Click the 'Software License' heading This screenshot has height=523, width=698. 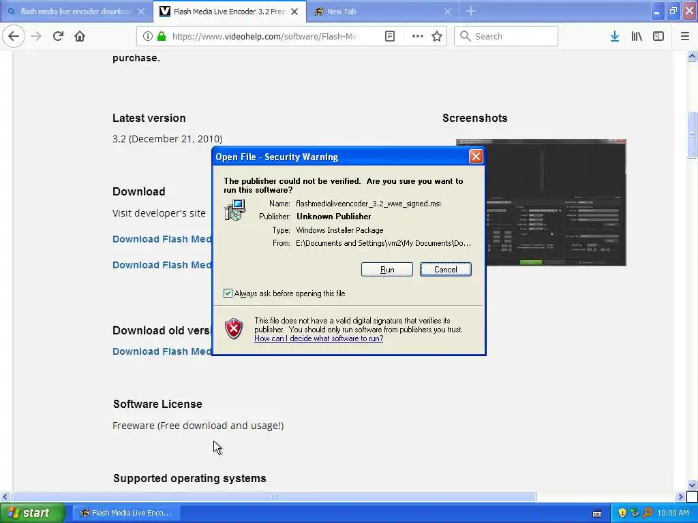[157, 404]
